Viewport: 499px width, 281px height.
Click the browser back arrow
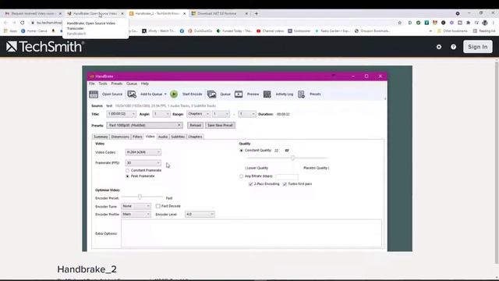click(5, 23)
